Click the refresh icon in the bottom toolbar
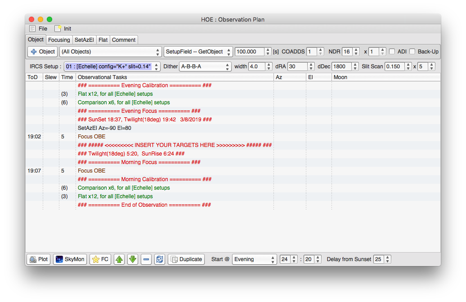Image resolution: width=466 pixels, height=302 pixels. point(160,259)
